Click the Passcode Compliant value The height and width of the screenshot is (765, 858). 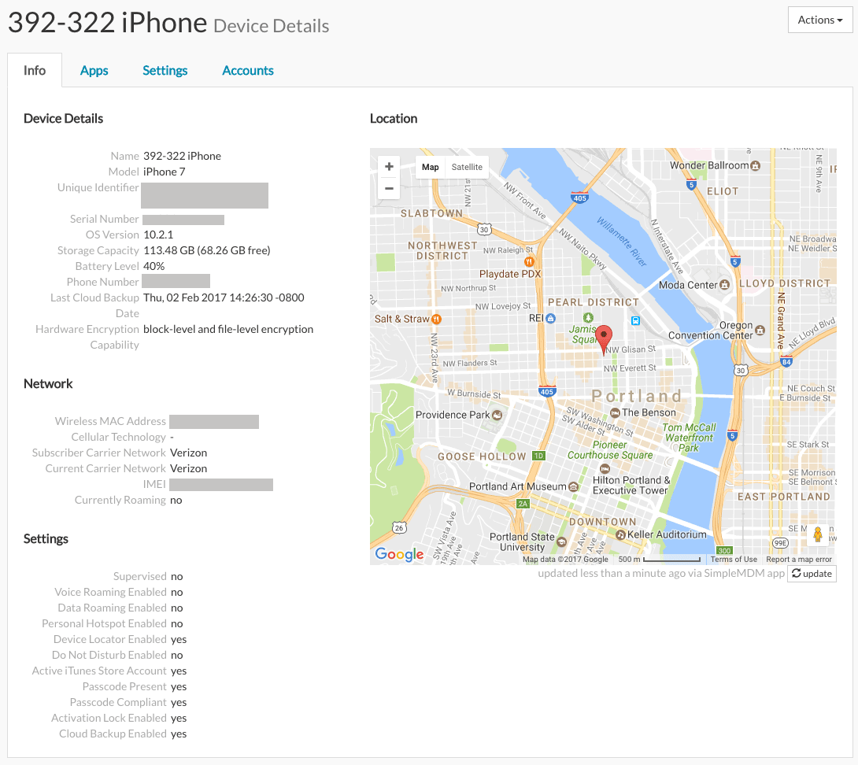[179, 703]
